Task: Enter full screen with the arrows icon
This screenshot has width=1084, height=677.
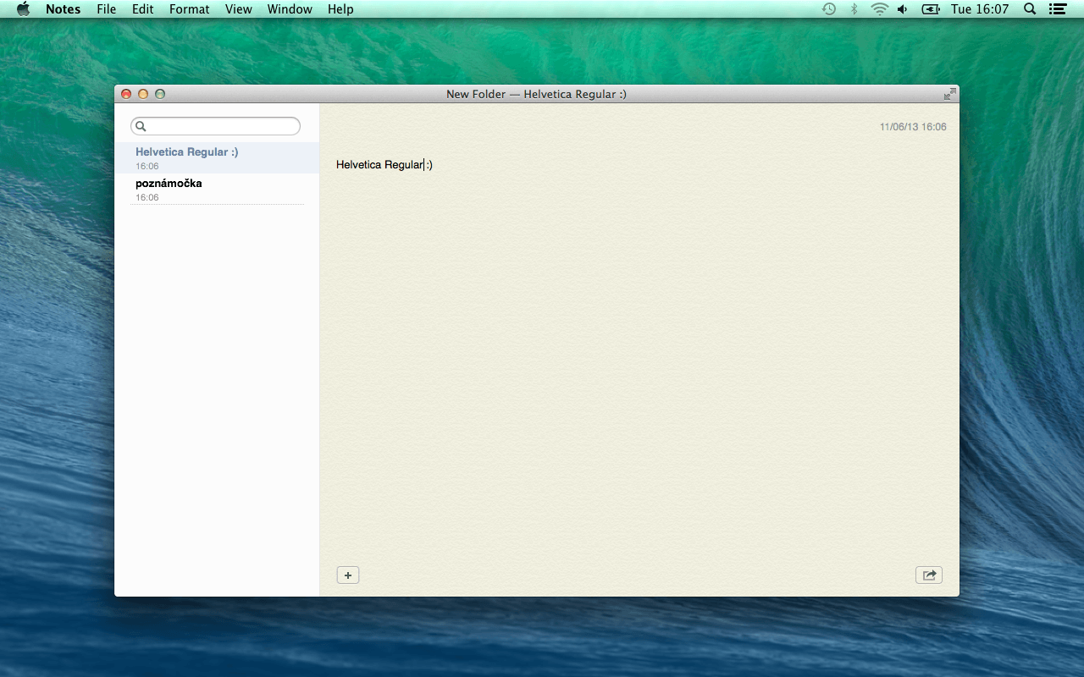Action: (x=950, y=94)
